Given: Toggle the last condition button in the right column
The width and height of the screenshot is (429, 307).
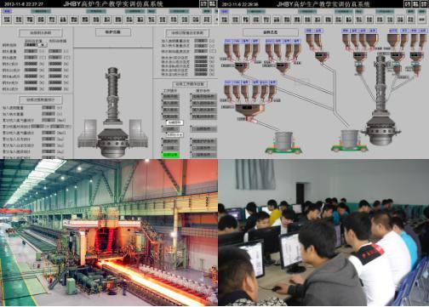Looking at the screenshot, I should [204, 155].
